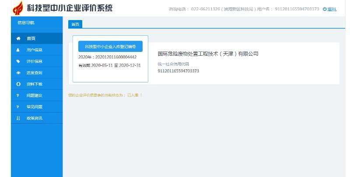Click the company name 国环危险废物处置工程技术（天津）有限公司

(208, 54)
